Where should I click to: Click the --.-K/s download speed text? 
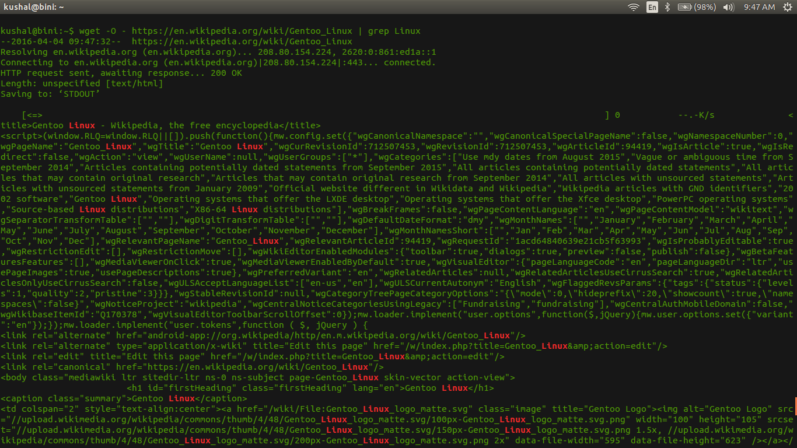point(697,115)
